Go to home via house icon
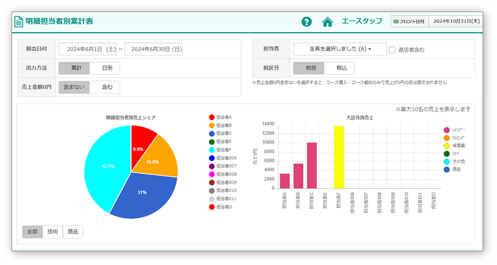Image resolution: width=497 pixels, height=265 pixels. pos(328,22)
